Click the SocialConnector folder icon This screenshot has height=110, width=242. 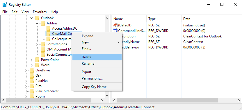[x=43, y=55]
